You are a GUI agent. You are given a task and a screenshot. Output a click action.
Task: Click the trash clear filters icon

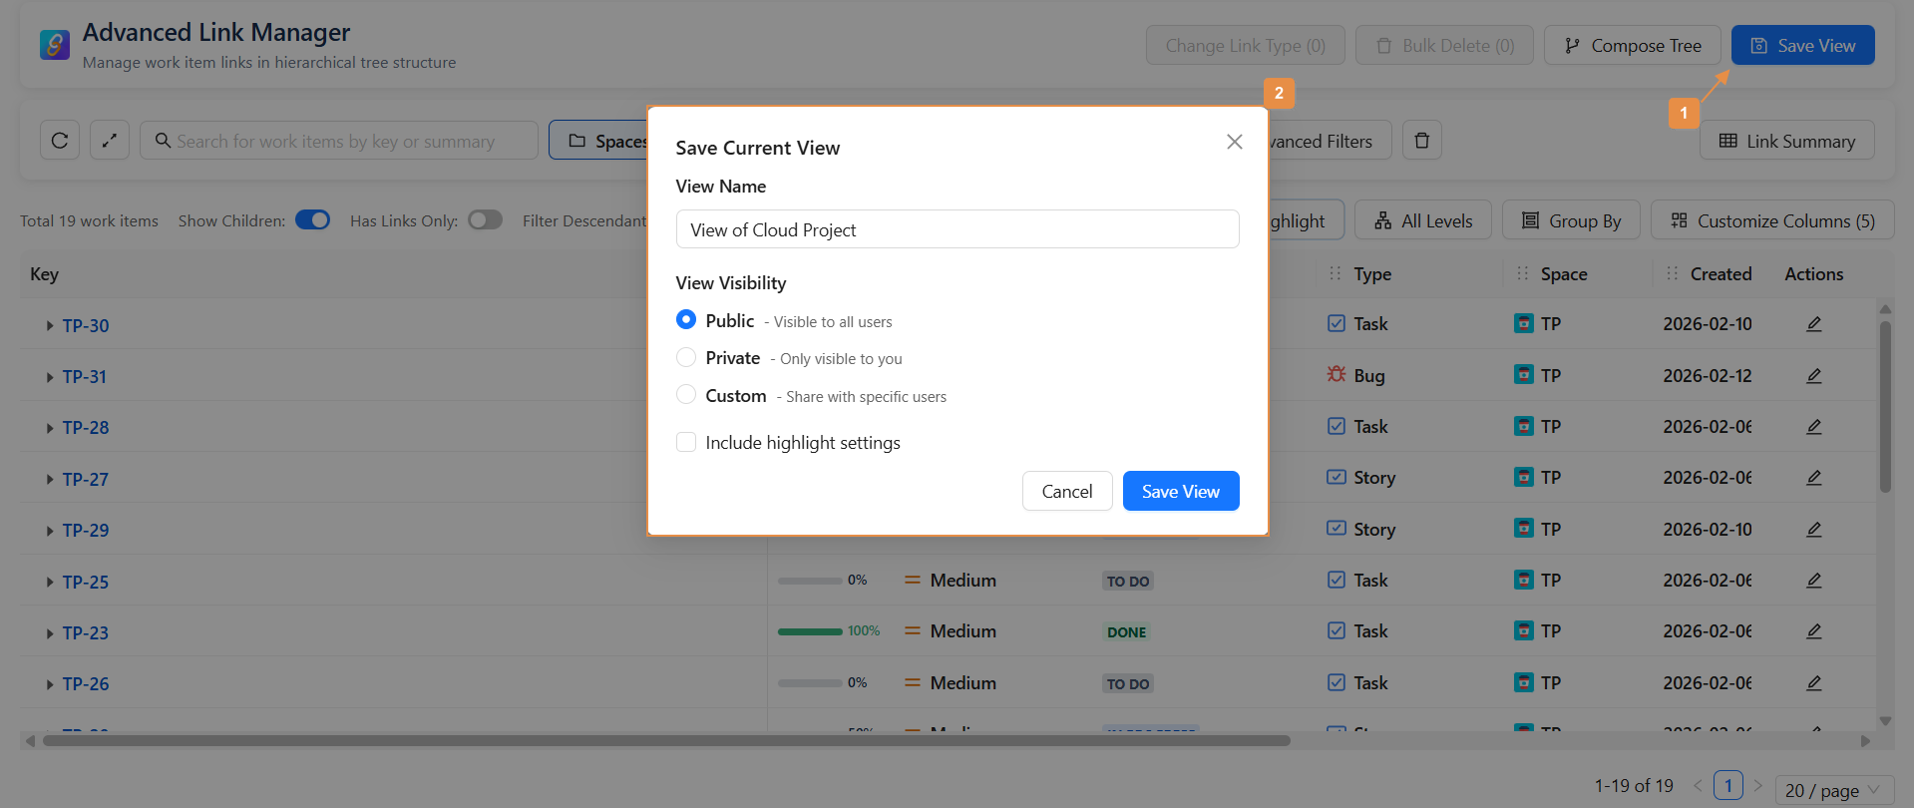pyautogui.click(x=1422, y=141)
